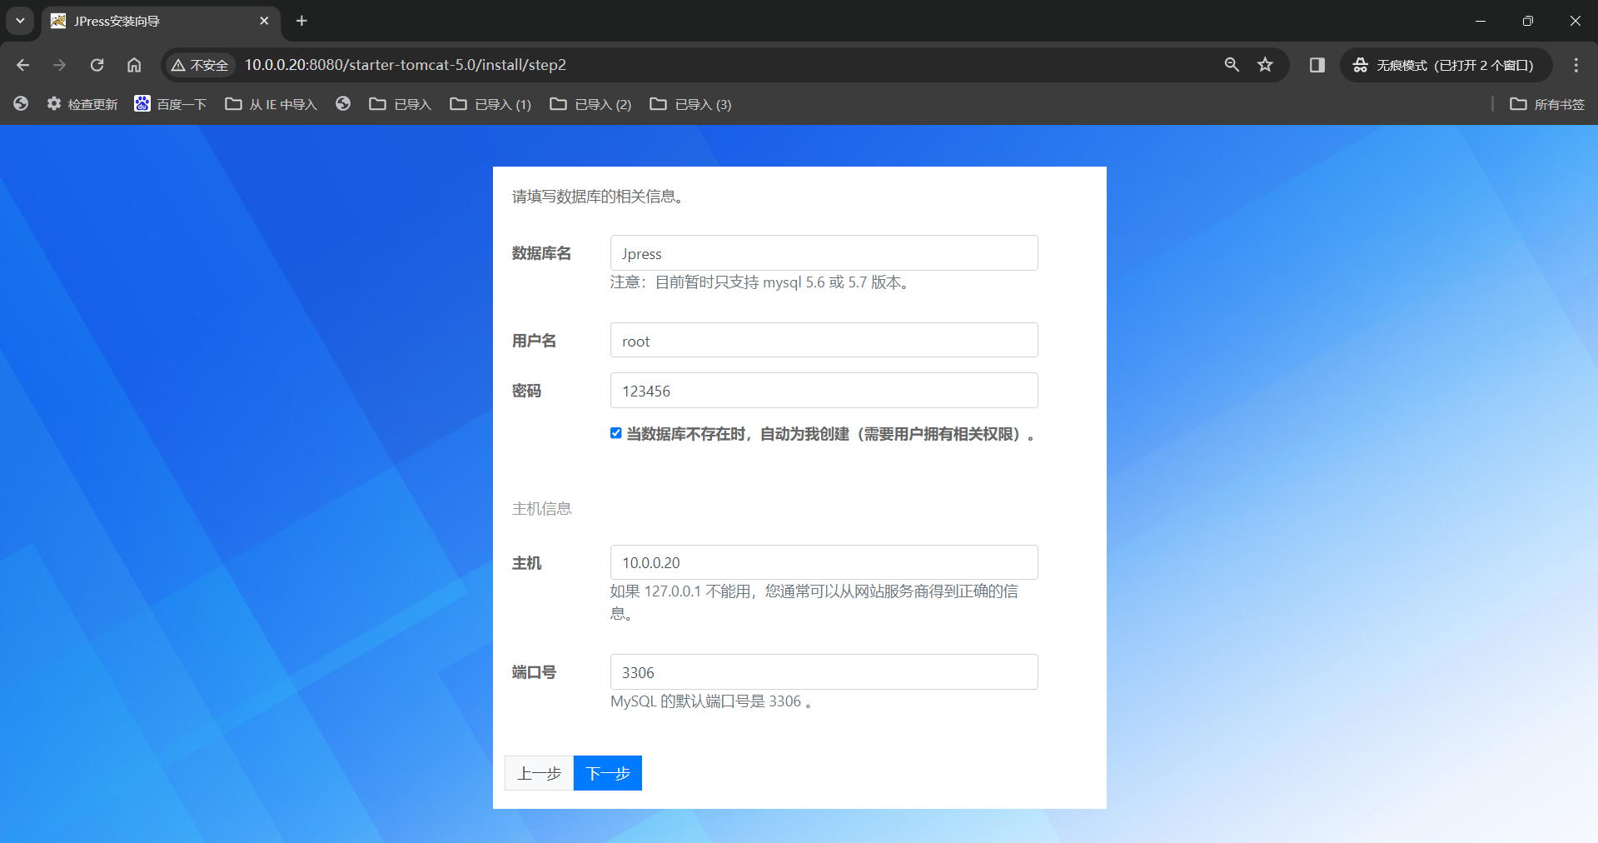Click the 数据库名 field label
Viewport: 1598px width, 843px height.
point(541,253)
